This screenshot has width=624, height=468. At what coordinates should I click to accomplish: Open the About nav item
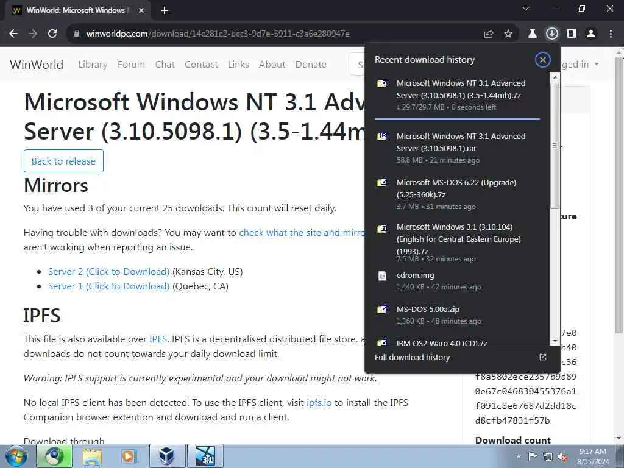coord(272,65)
